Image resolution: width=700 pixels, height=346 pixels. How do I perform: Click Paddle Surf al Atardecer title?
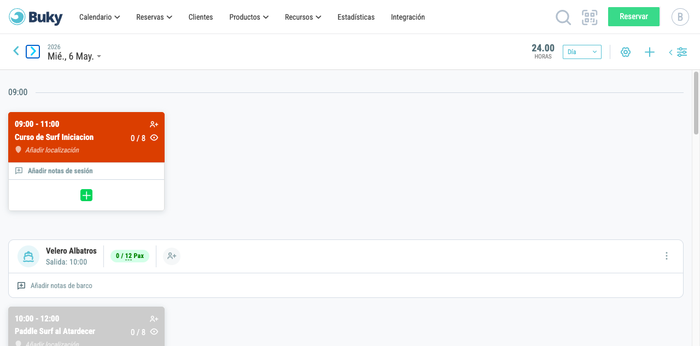point(55,331)
